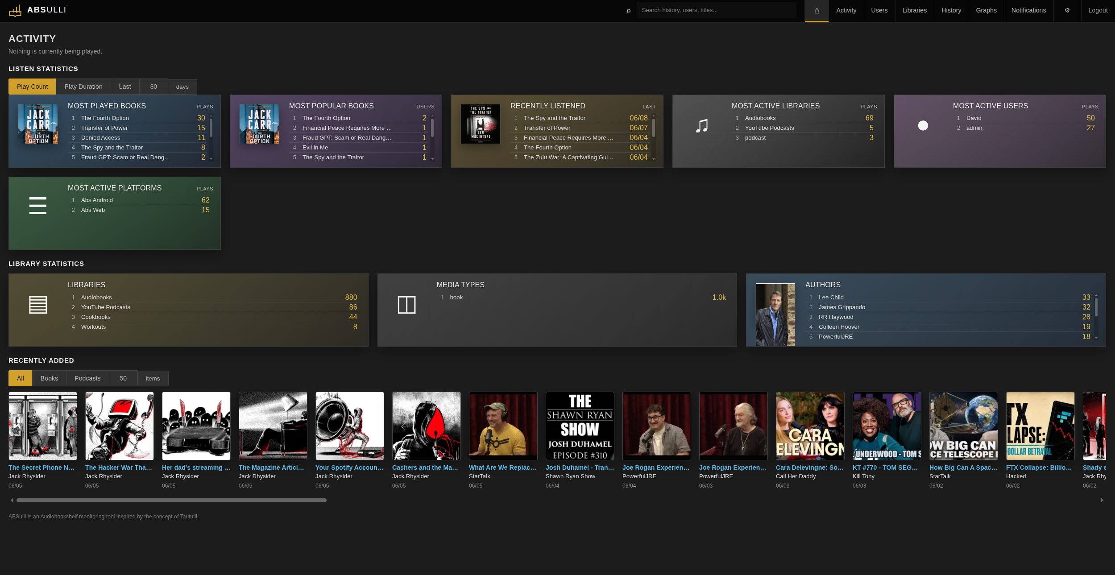Click the recently added list right scroll arrow
The height and width of the screenshot is (575, 1115).
coord(1102,501)
